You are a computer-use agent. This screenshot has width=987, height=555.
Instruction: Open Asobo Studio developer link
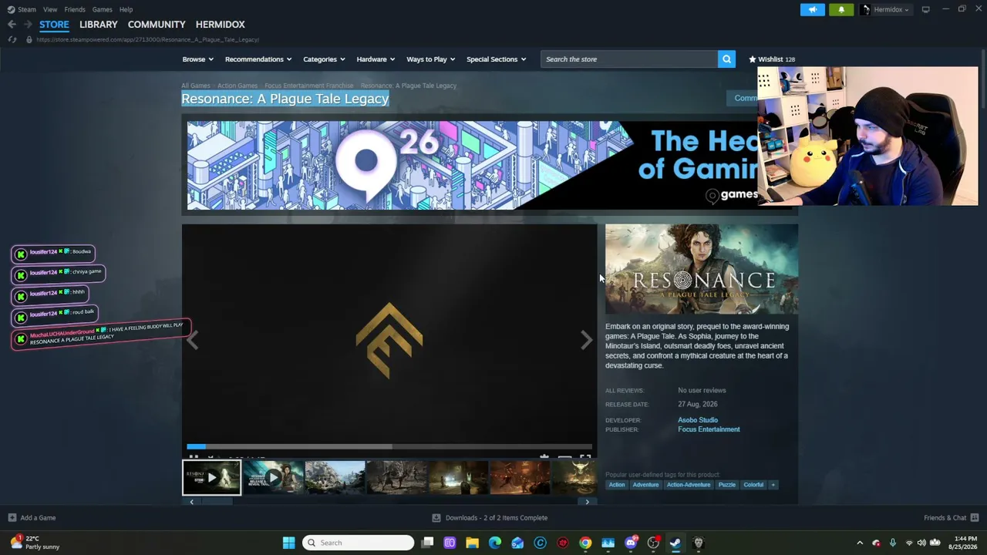tap(698, 420)
